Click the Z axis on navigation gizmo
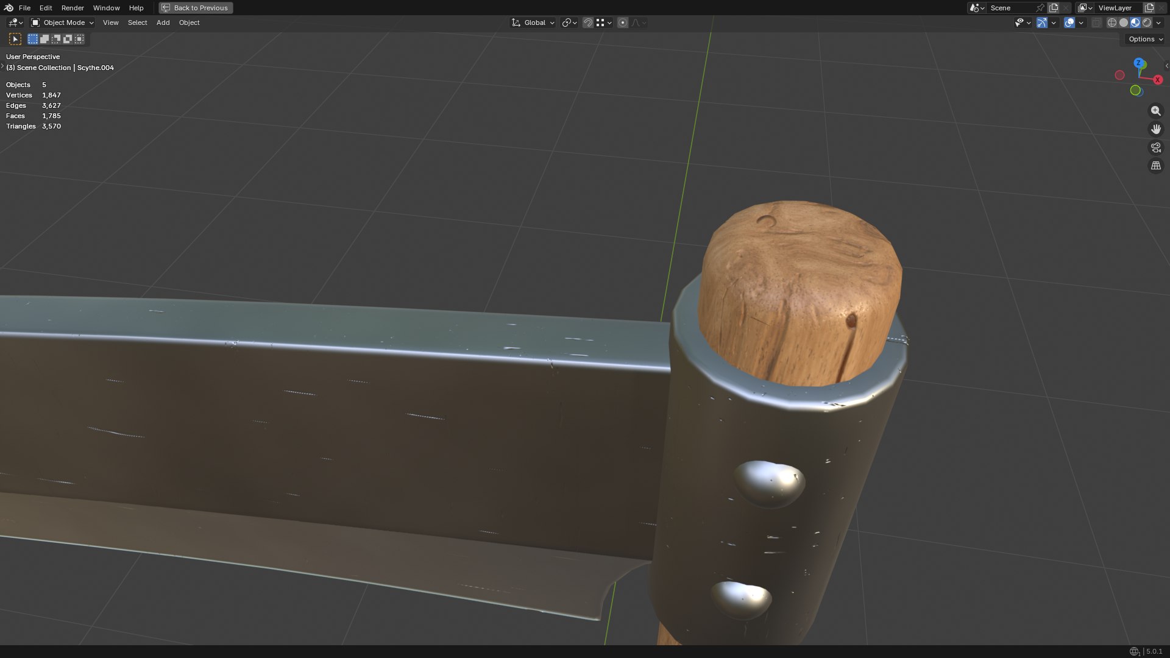This screenshot has width=1170, height=658. 1138,63
